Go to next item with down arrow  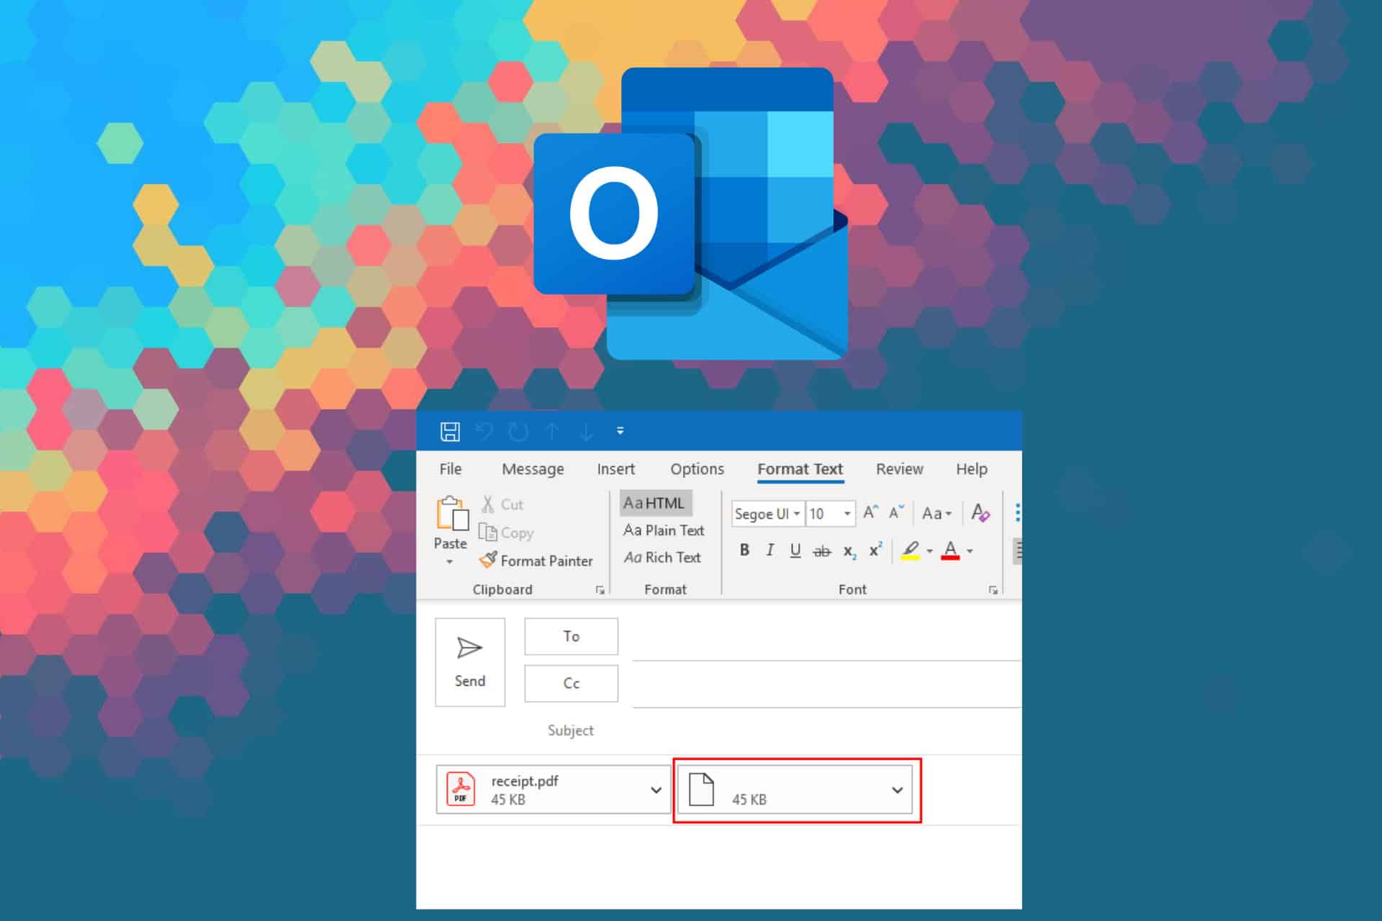(x=587, y=431)
